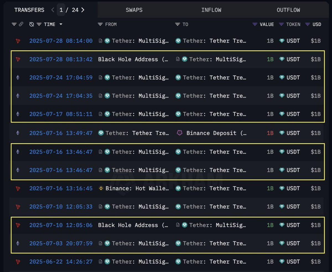Image resolution: width=332 pixels, height=272 pixels.
Task: Click green 1B value on Binance Hot Wallet row
Action: click(270, 188)
